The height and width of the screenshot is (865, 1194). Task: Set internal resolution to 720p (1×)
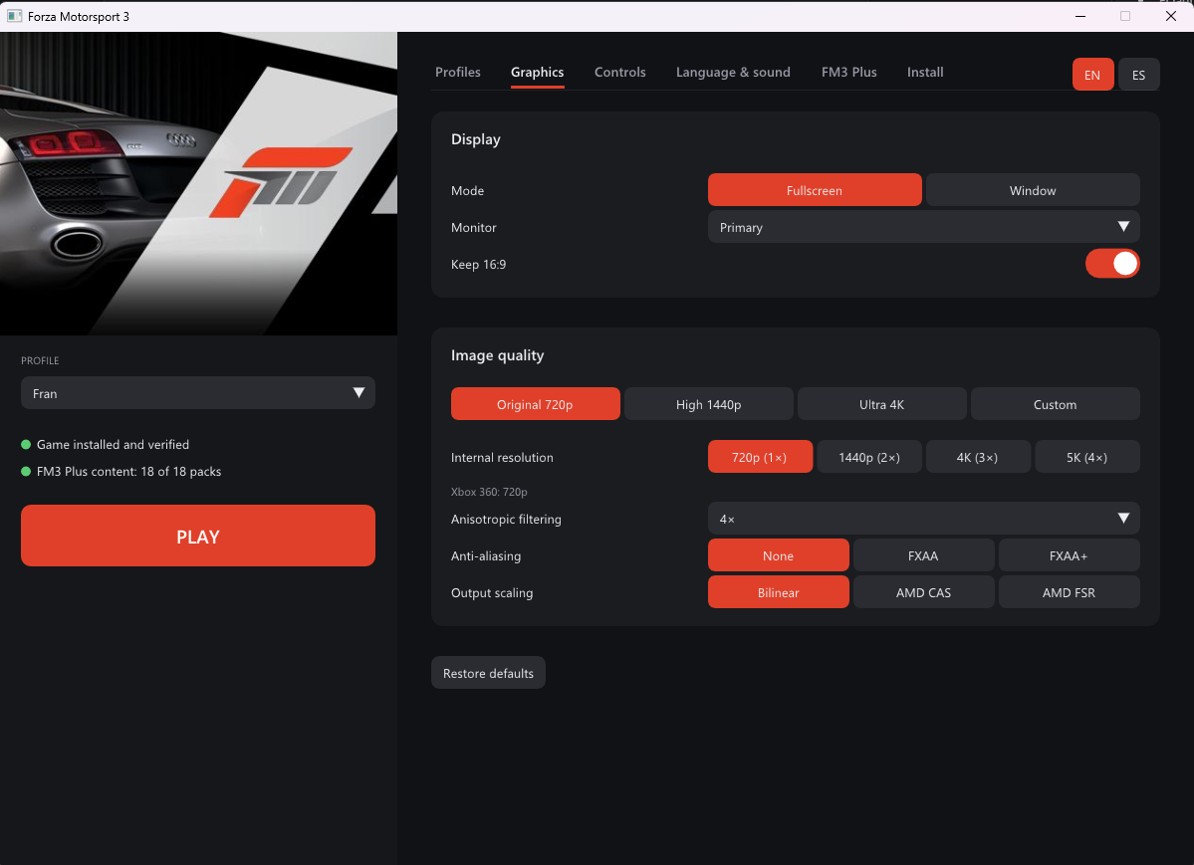[x=760, y=457]
